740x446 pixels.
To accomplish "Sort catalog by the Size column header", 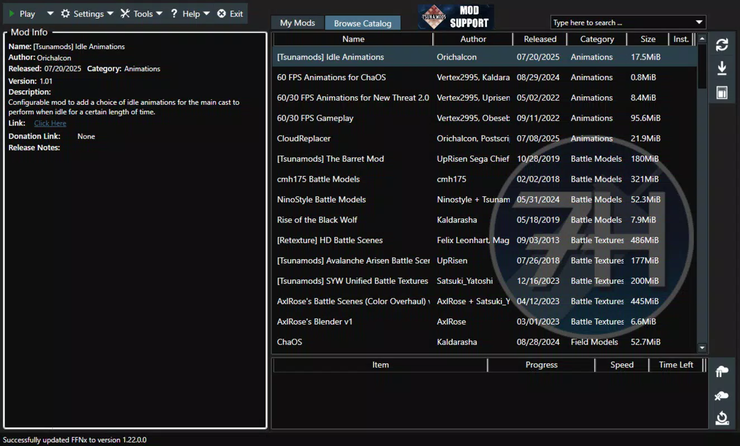I will (648, 39).
